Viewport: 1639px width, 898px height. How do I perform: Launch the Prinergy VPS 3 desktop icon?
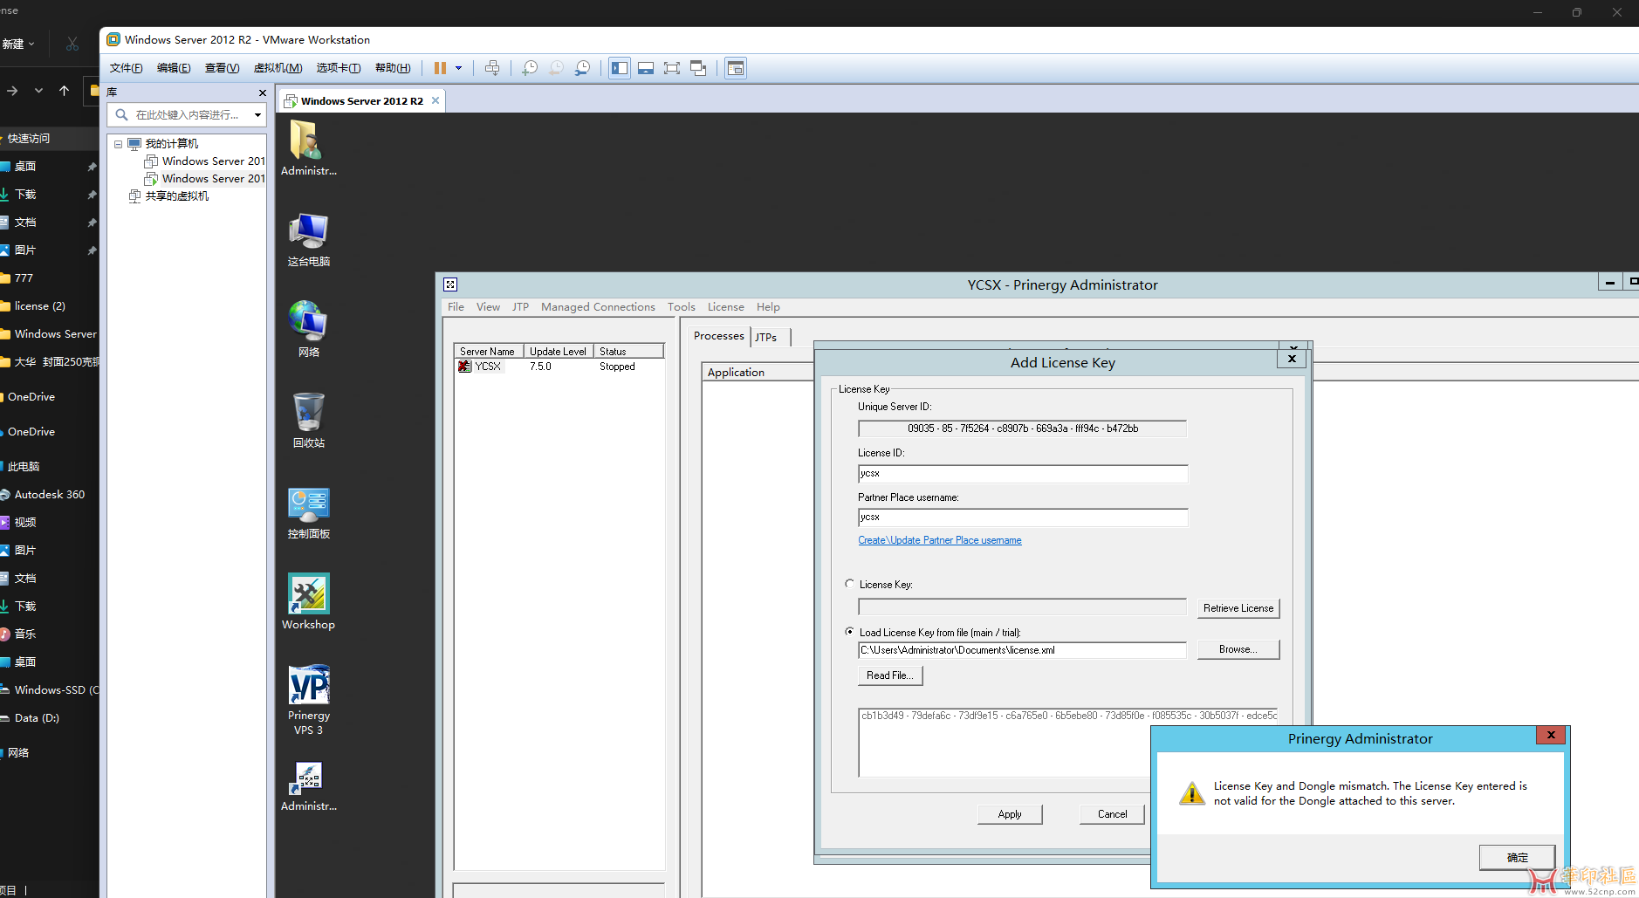[308, 700]
